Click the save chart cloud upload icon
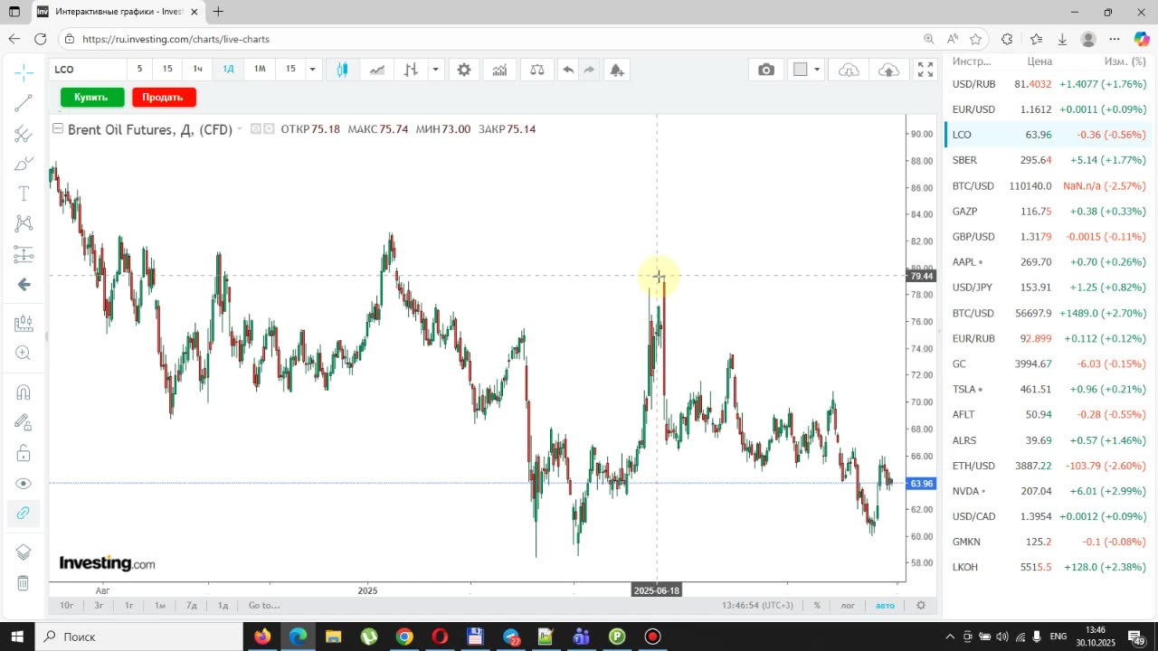The height and width of the screenshot is (651, 1158). click(x=889, y=70)
